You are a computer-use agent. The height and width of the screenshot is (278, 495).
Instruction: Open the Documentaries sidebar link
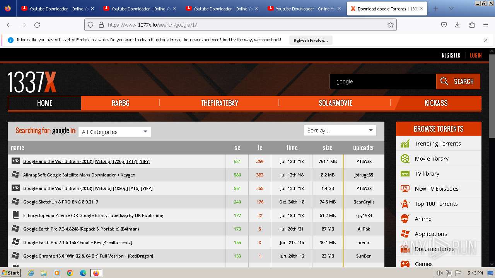[434, 249]
